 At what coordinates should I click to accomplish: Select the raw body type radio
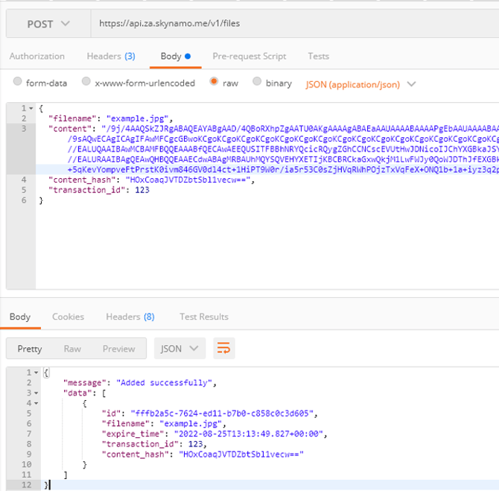pyautogui.click(x=214, y=83)
